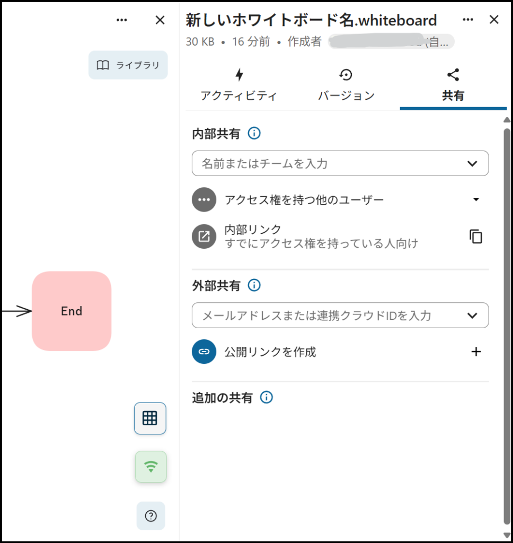The height and width of the screenshot is (543, 513).
Task: Select the pink End node on canvas
Action: tap(72, 311)
